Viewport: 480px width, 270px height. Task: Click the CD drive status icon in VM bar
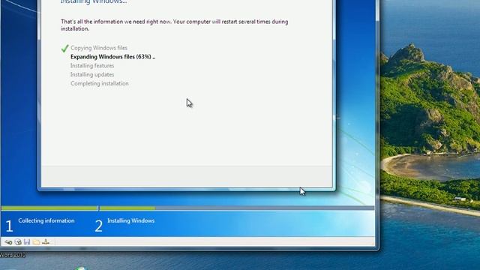click(18, 242)
